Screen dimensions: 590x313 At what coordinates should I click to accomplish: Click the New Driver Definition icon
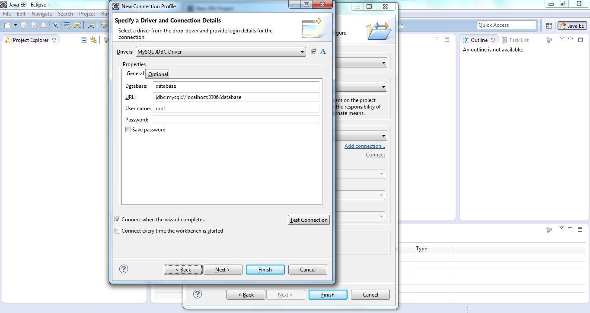[x=313, y=51]
